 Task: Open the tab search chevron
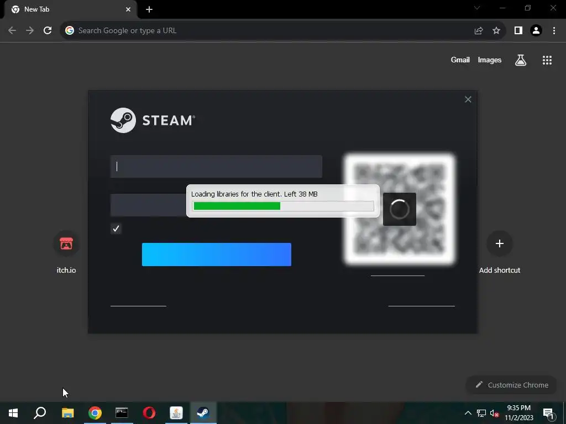[x=477, y=8]
